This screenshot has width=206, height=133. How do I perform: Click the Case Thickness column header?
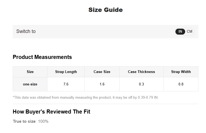click(x=141, y=72)
